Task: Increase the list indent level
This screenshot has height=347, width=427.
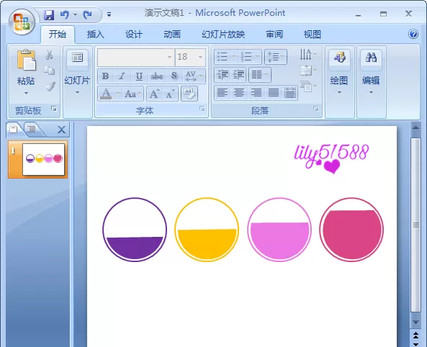Action: pyautogui.click(x=238, y=75)
